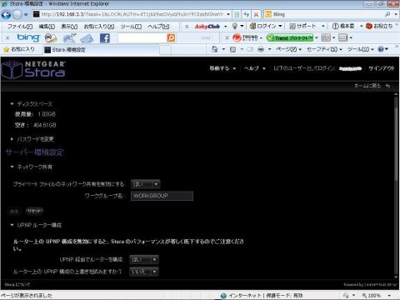Open the UPNP overwrite setting dropdown

144,272
